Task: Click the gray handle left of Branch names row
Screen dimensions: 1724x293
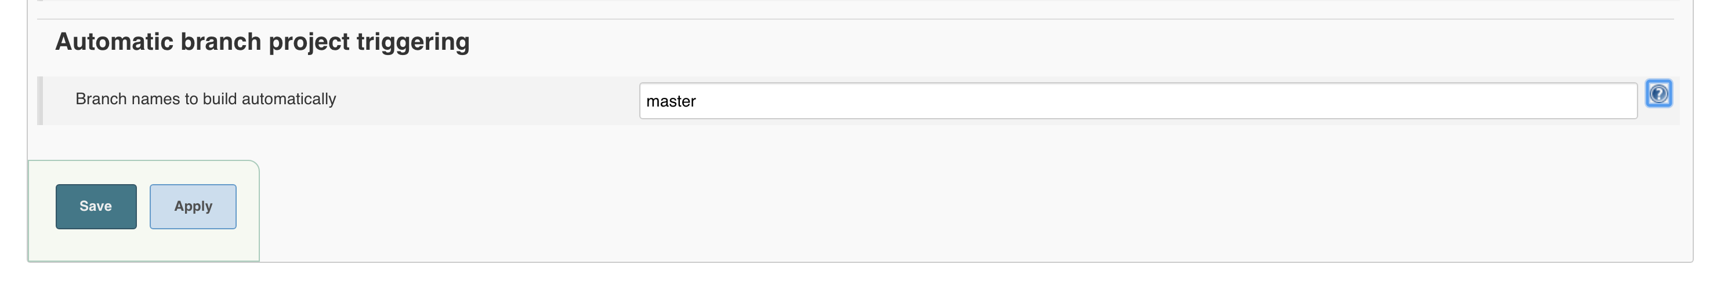Action: click(x=40, y=101)
